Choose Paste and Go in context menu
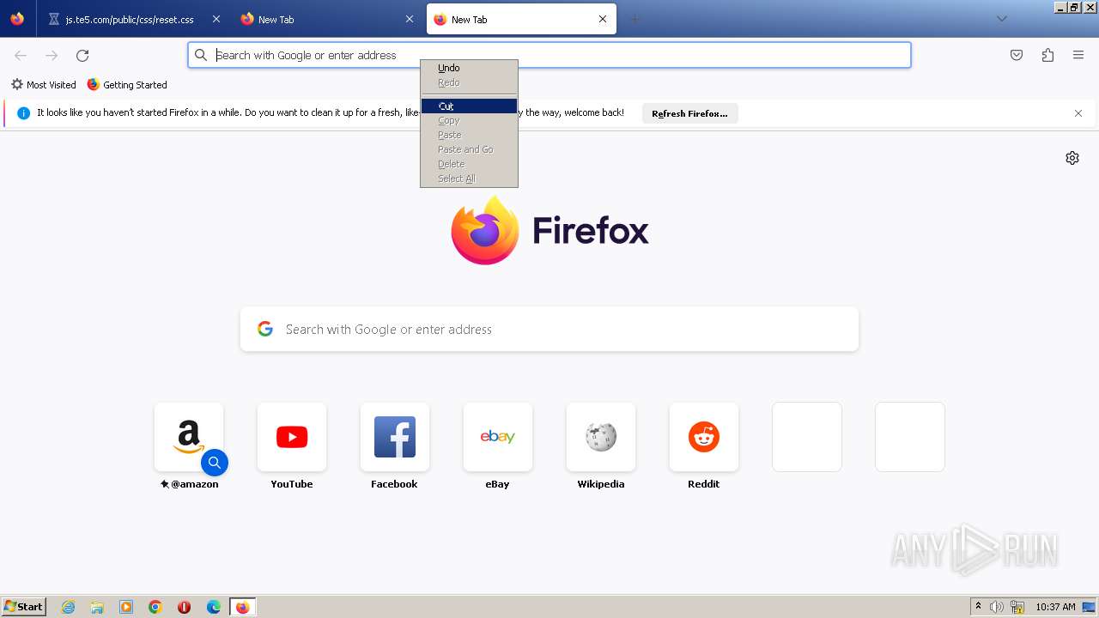Screen dimensions: 1099x618 [469, 149]
